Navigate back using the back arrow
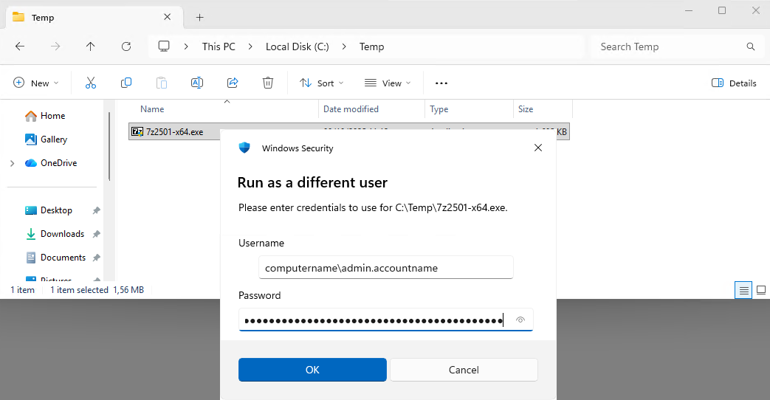Image resolution: width=770 pixels, height=400 pixels. (x=20, y=46)
